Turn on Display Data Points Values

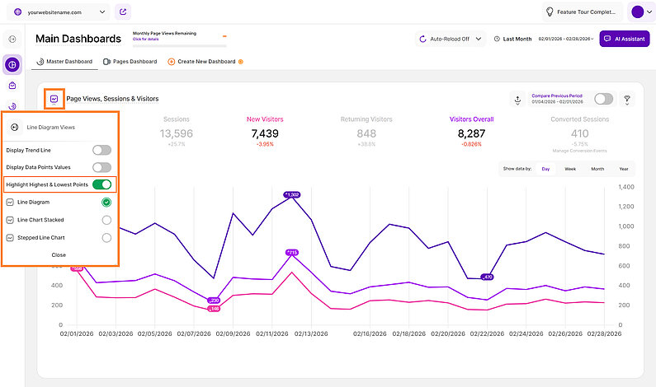coord(101,167)
